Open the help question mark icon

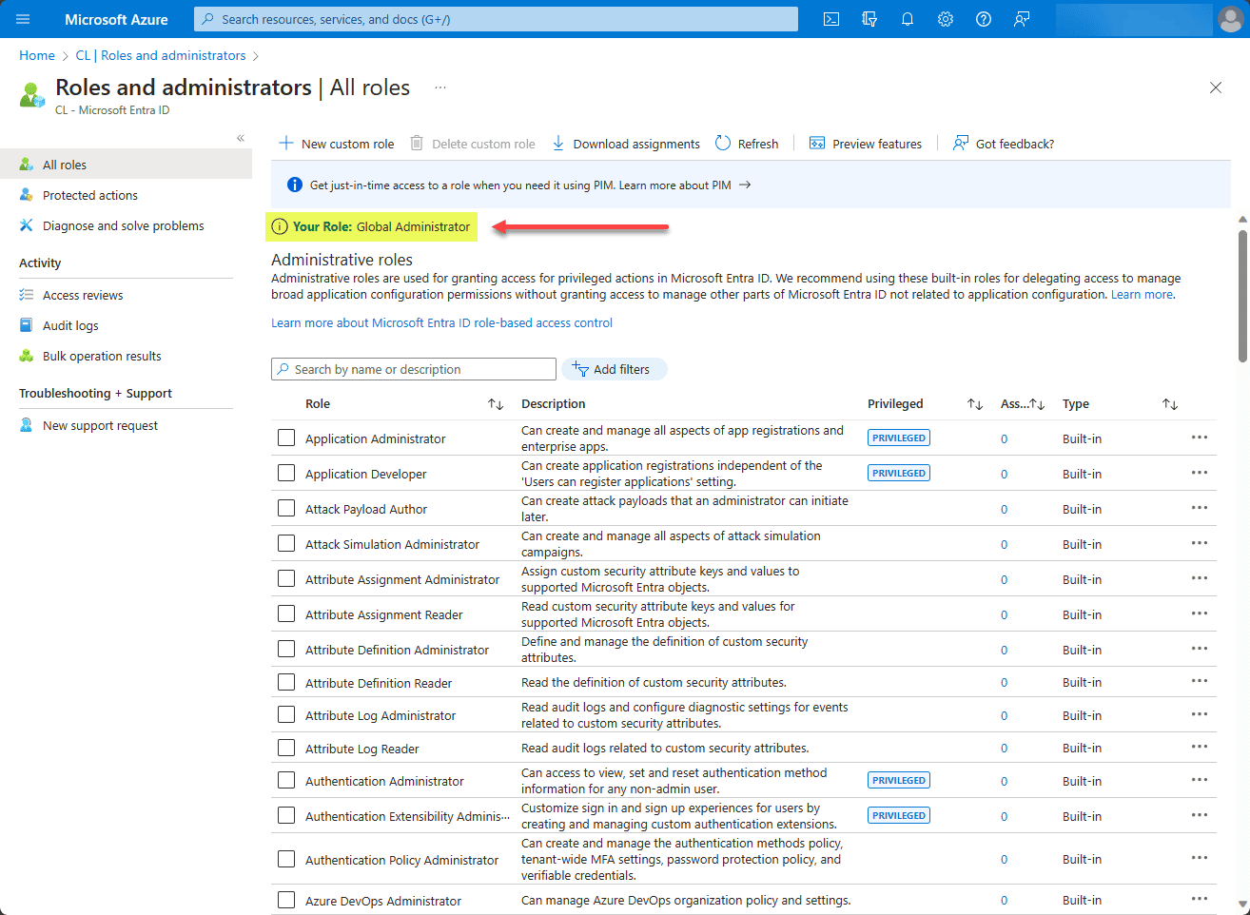pyautogui.click(x=984, y=19)
